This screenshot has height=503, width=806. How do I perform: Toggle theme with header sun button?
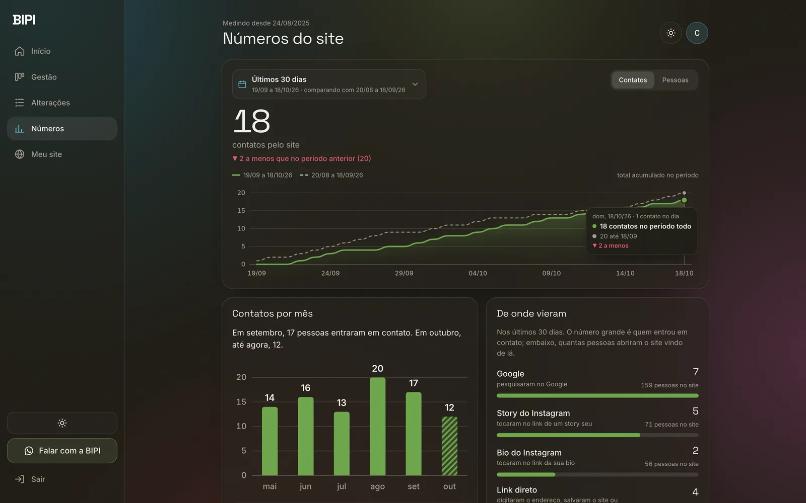[x=671, y=33]
